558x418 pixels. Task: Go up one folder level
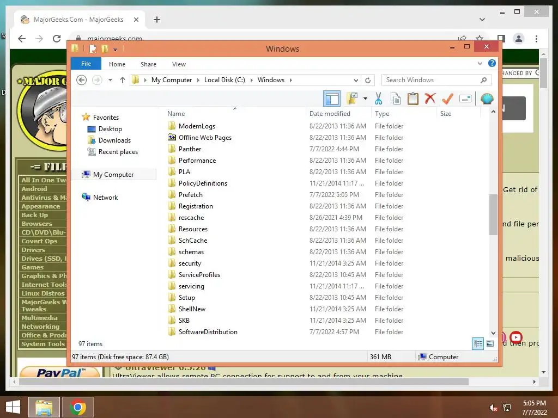(123, 80)
